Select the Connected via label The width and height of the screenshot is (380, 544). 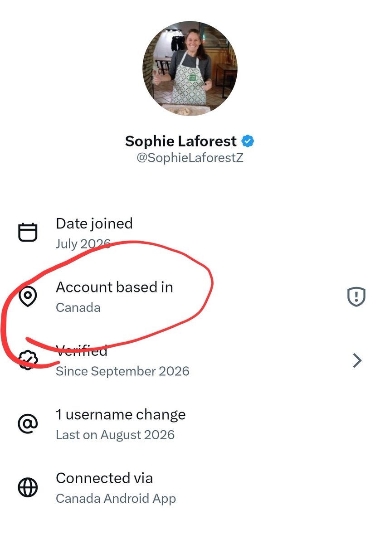[104, 478]
